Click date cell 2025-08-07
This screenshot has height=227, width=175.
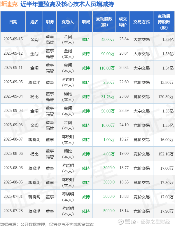(x=13, y=139)
